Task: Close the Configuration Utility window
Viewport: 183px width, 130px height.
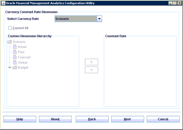Action: point(179,3)
